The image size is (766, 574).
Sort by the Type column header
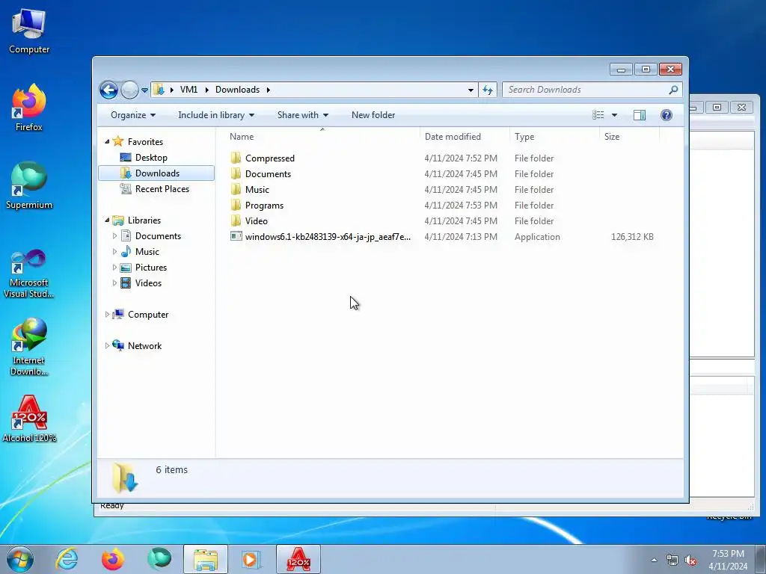click(554, 137)
